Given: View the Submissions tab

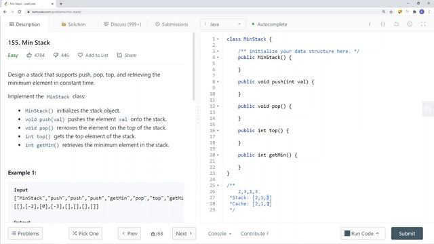Looking at the screenshot, I should [x=172, y=24].
